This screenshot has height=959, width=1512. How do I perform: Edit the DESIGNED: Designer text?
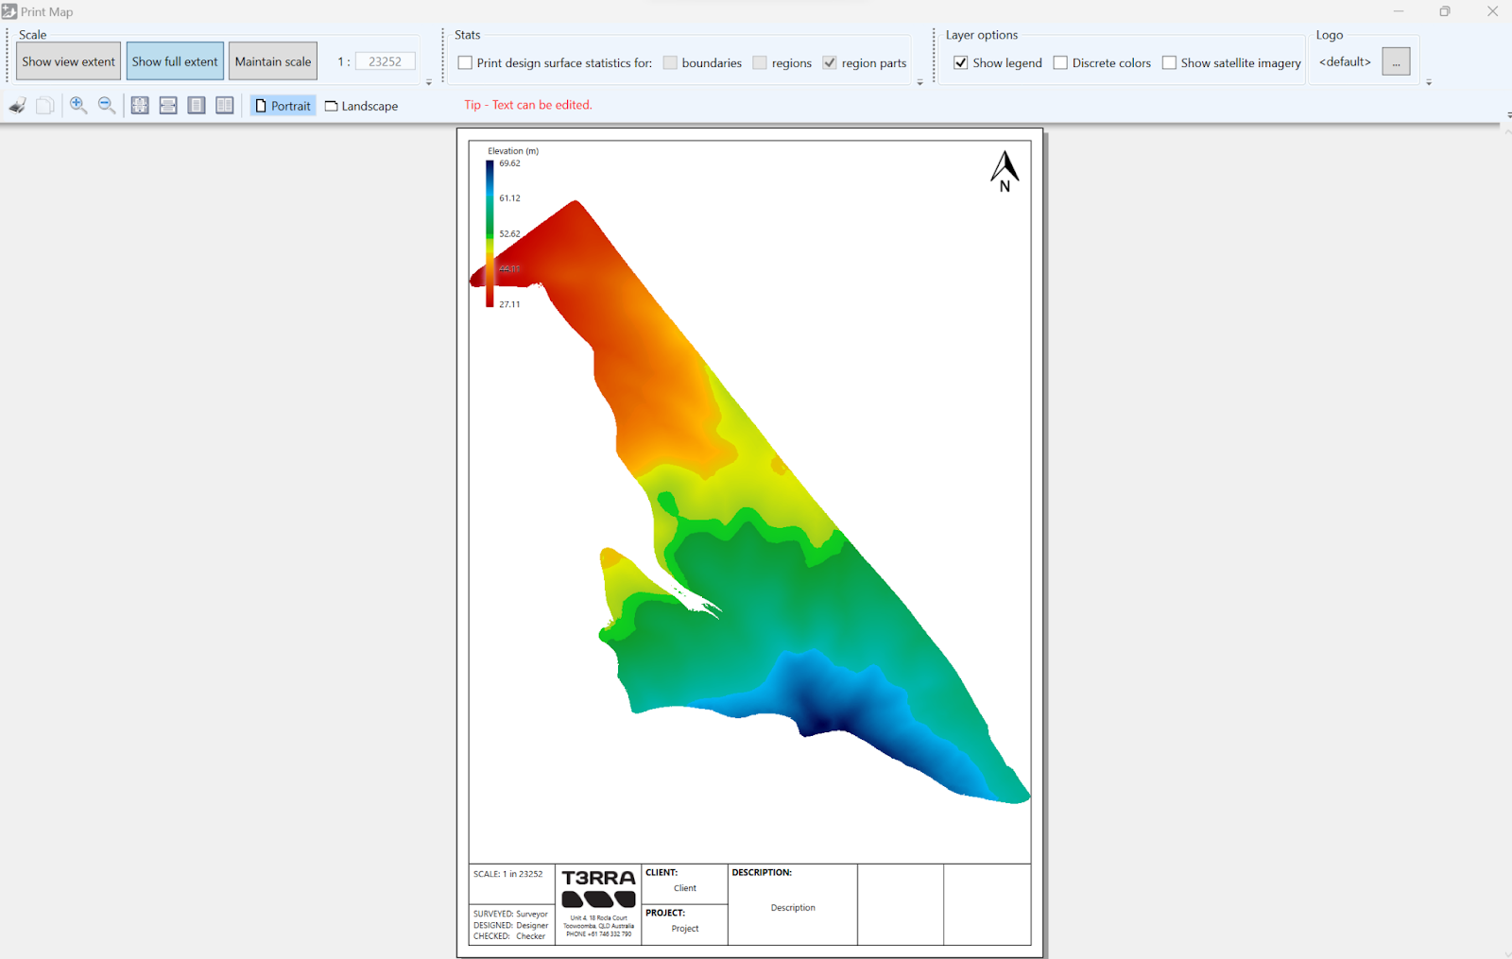tap(510, 925)
